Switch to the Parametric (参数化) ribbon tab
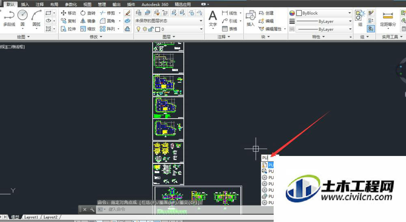The width and height of the screenshot is (406, 222). point(71,4)
